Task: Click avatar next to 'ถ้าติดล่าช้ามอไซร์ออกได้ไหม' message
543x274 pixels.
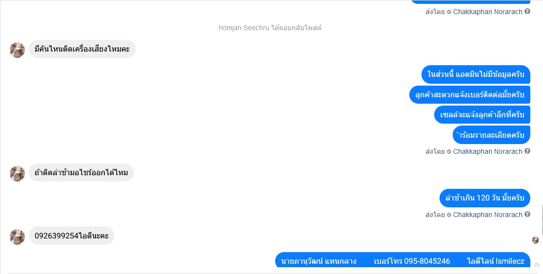Action: (17, 173)
